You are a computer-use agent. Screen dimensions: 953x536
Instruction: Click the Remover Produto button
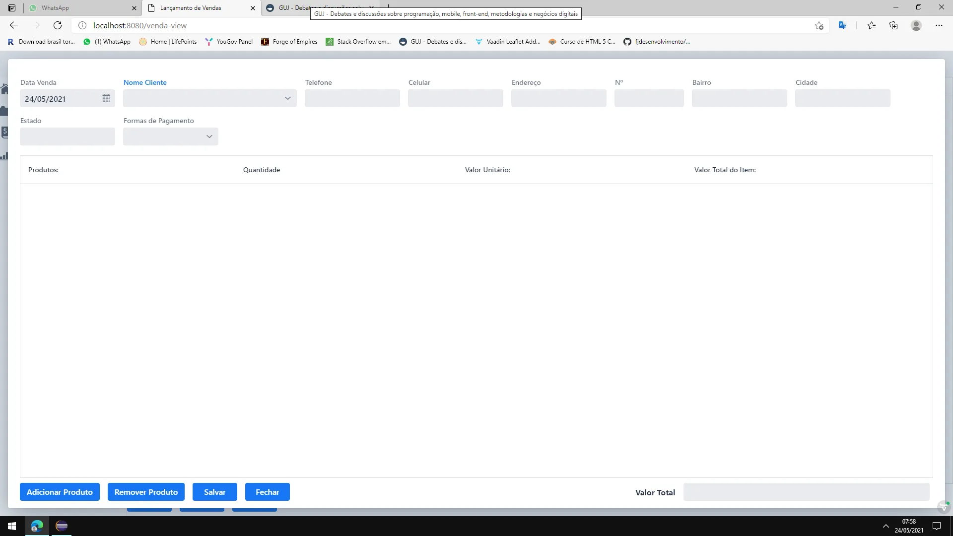(x=146, y=492)
